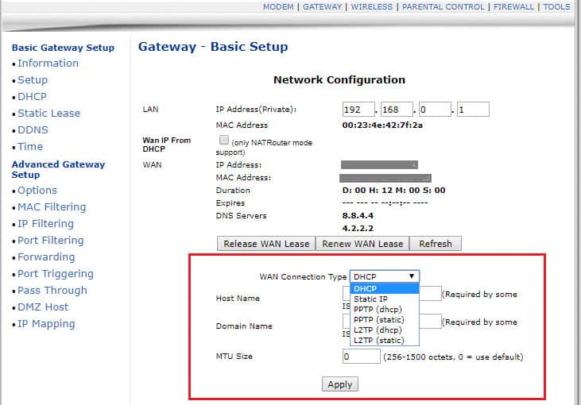This screenshot has width=581, height=405.
Task: Click the second LAN IP octet field 168
Action: coord(397,110)
